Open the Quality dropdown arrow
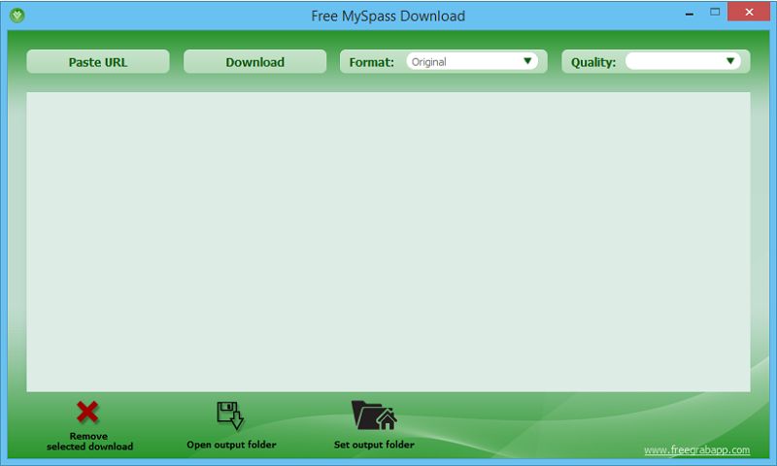The height and width of the screenshot is (466, 777). tap(730, 61)
